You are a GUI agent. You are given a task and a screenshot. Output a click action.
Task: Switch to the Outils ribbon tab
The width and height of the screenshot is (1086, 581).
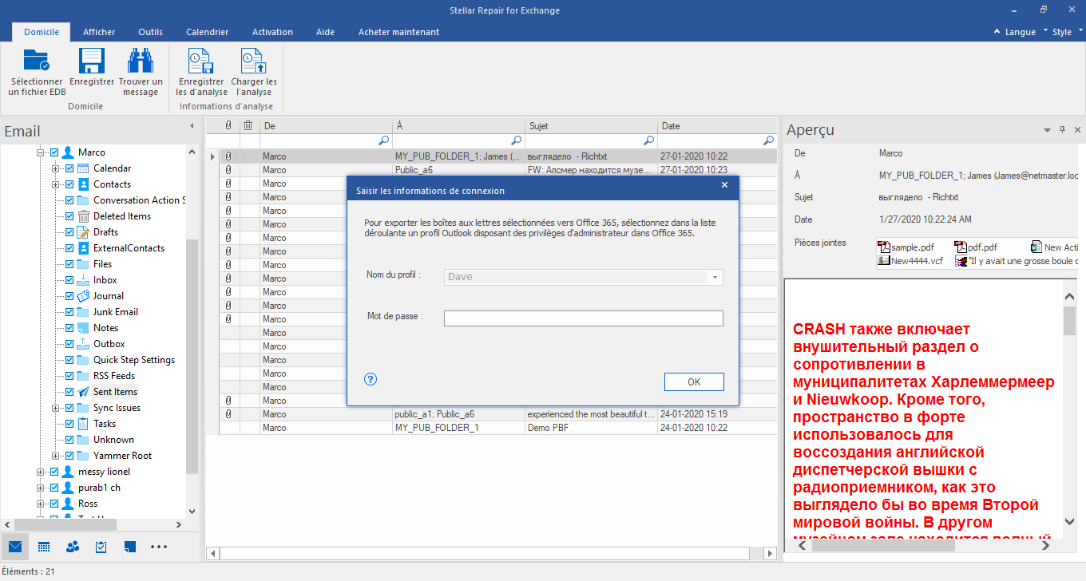(150, 32)
